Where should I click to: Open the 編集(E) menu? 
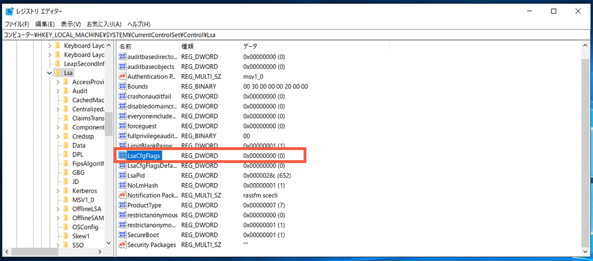tap(45, 24)
